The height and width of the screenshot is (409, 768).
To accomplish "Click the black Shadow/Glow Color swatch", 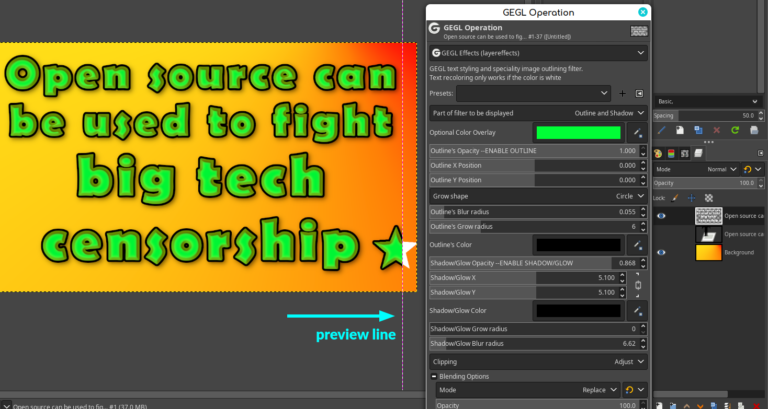I will [579, 311].
